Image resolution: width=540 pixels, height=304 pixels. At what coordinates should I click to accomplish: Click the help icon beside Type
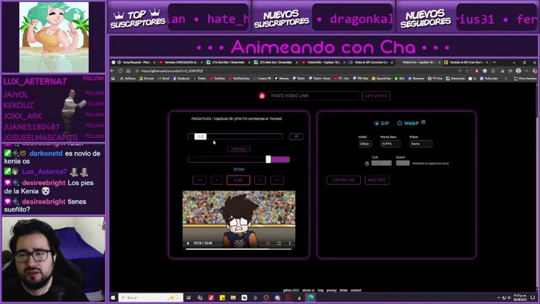pos(367,163)
